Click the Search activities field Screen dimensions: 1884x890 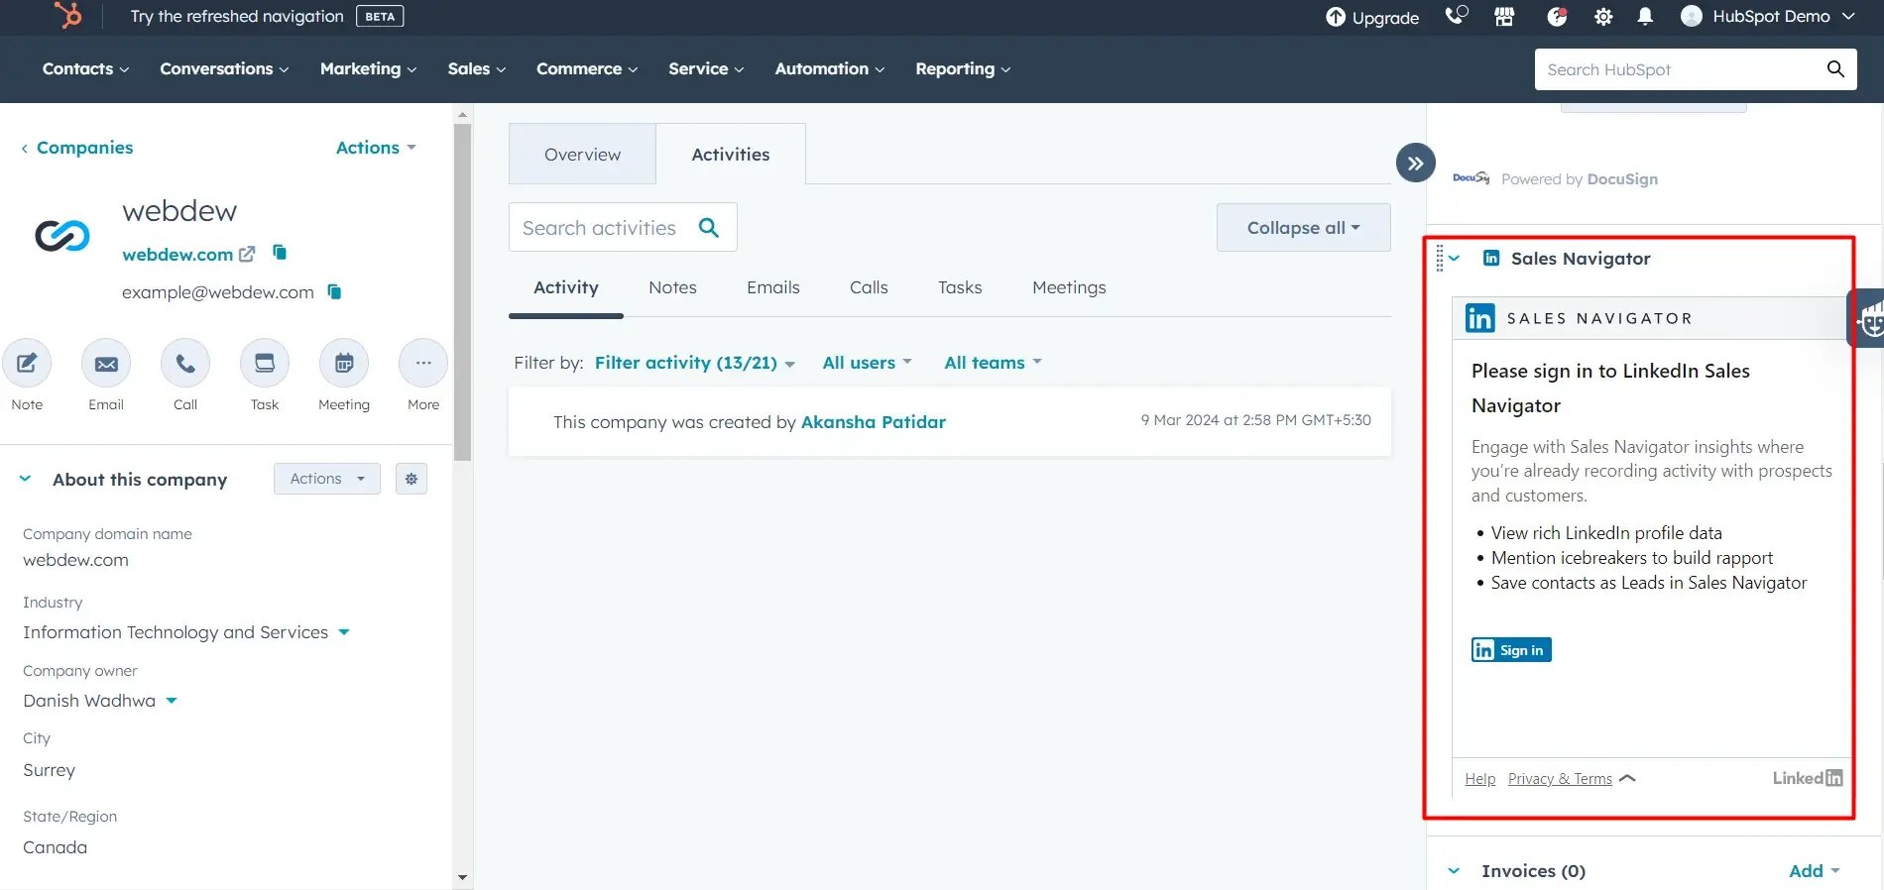click(x=623, y=227)
